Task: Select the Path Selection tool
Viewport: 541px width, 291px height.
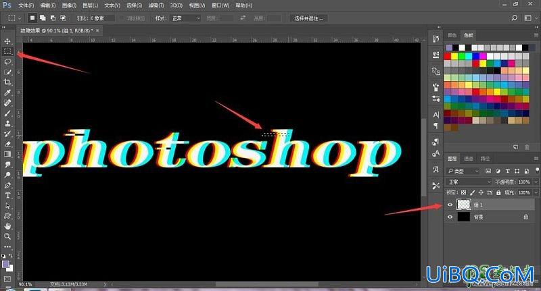Action: click(7, 206)
